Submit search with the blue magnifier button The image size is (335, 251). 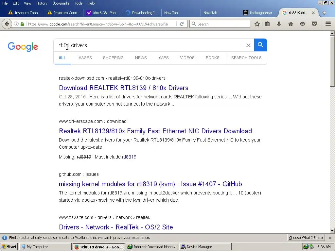pyautogui.click(x=260, y=45)
